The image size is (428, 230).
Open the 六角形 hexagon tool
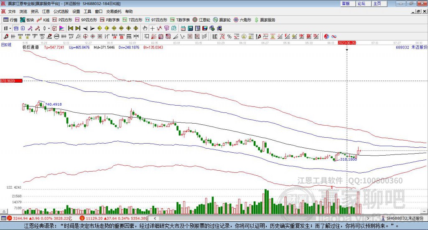click(242, 20)
